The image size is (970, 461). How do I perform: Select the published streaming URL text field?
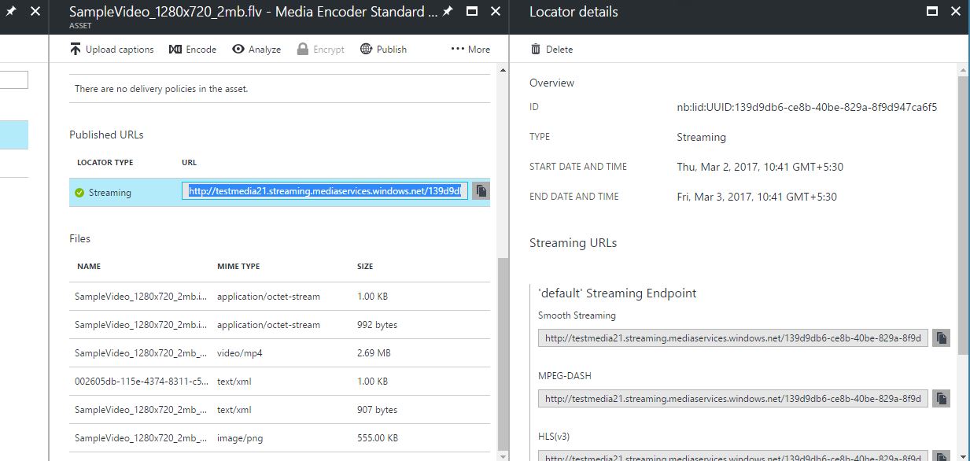[325, 191]
